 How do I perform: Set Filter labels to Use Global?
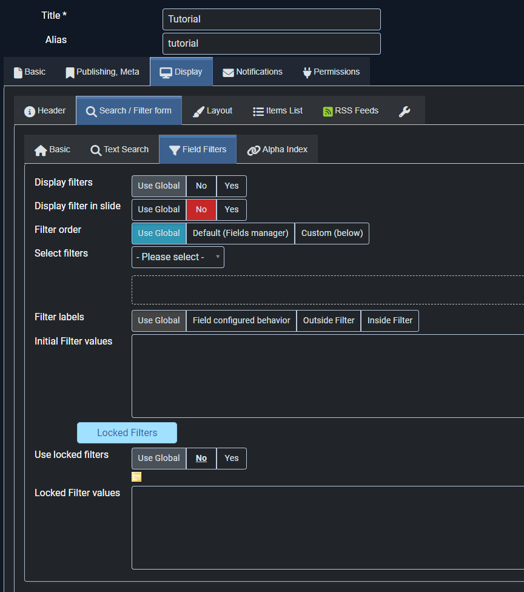pyautogui.click(x=159, y=320)
